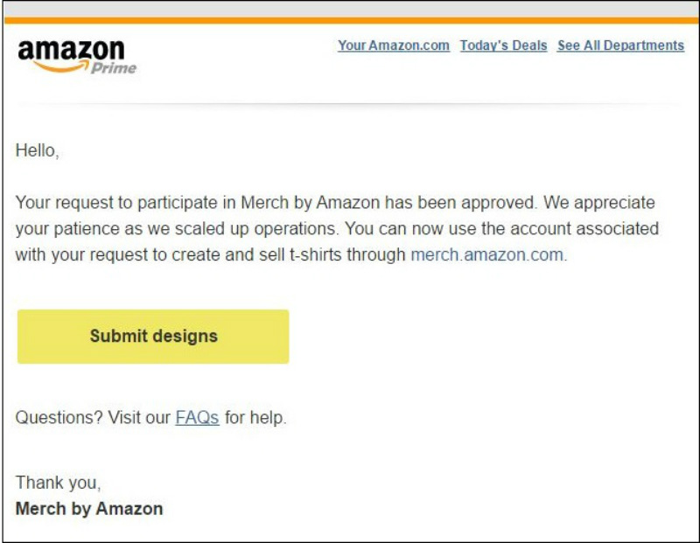Open the Your Amazon.com link
The height and width of the screenshot is (543, 700).
(x=394, y=45)
